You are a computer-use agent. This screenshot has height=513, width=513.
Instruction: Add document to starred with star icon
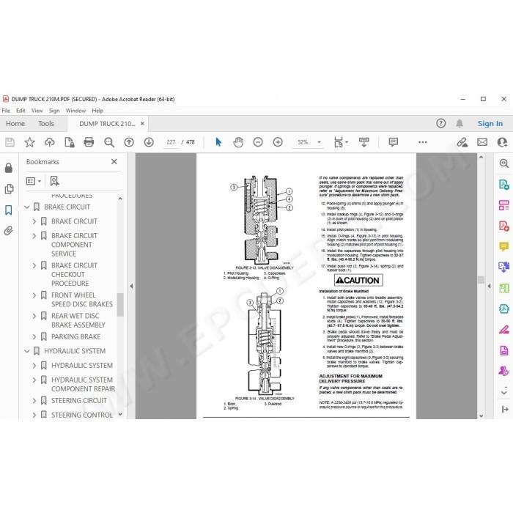point(30,142)
